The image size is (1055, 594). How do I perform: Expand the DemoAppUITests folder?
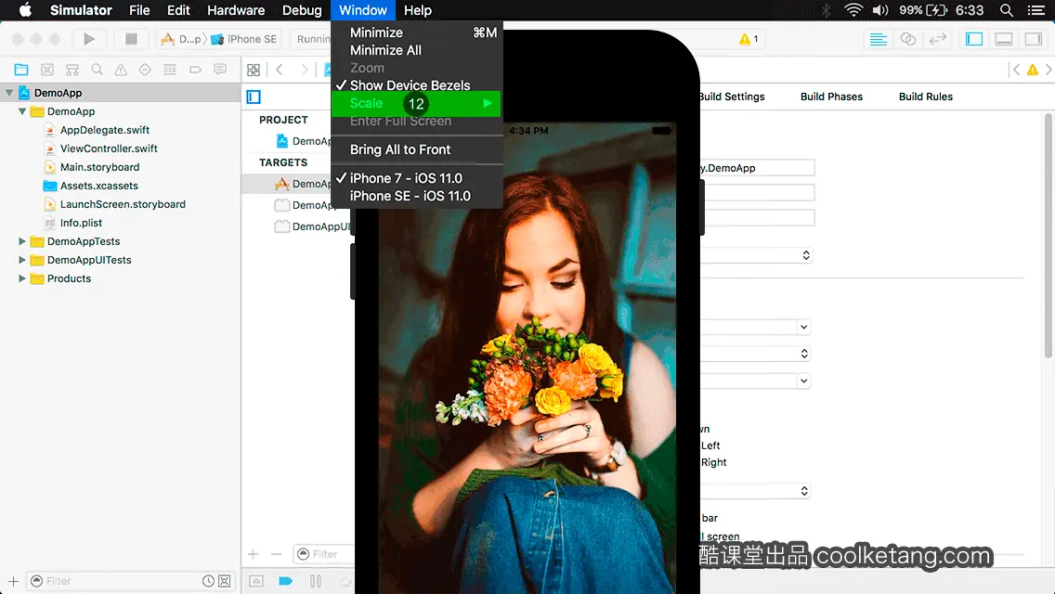pos(22,260)
